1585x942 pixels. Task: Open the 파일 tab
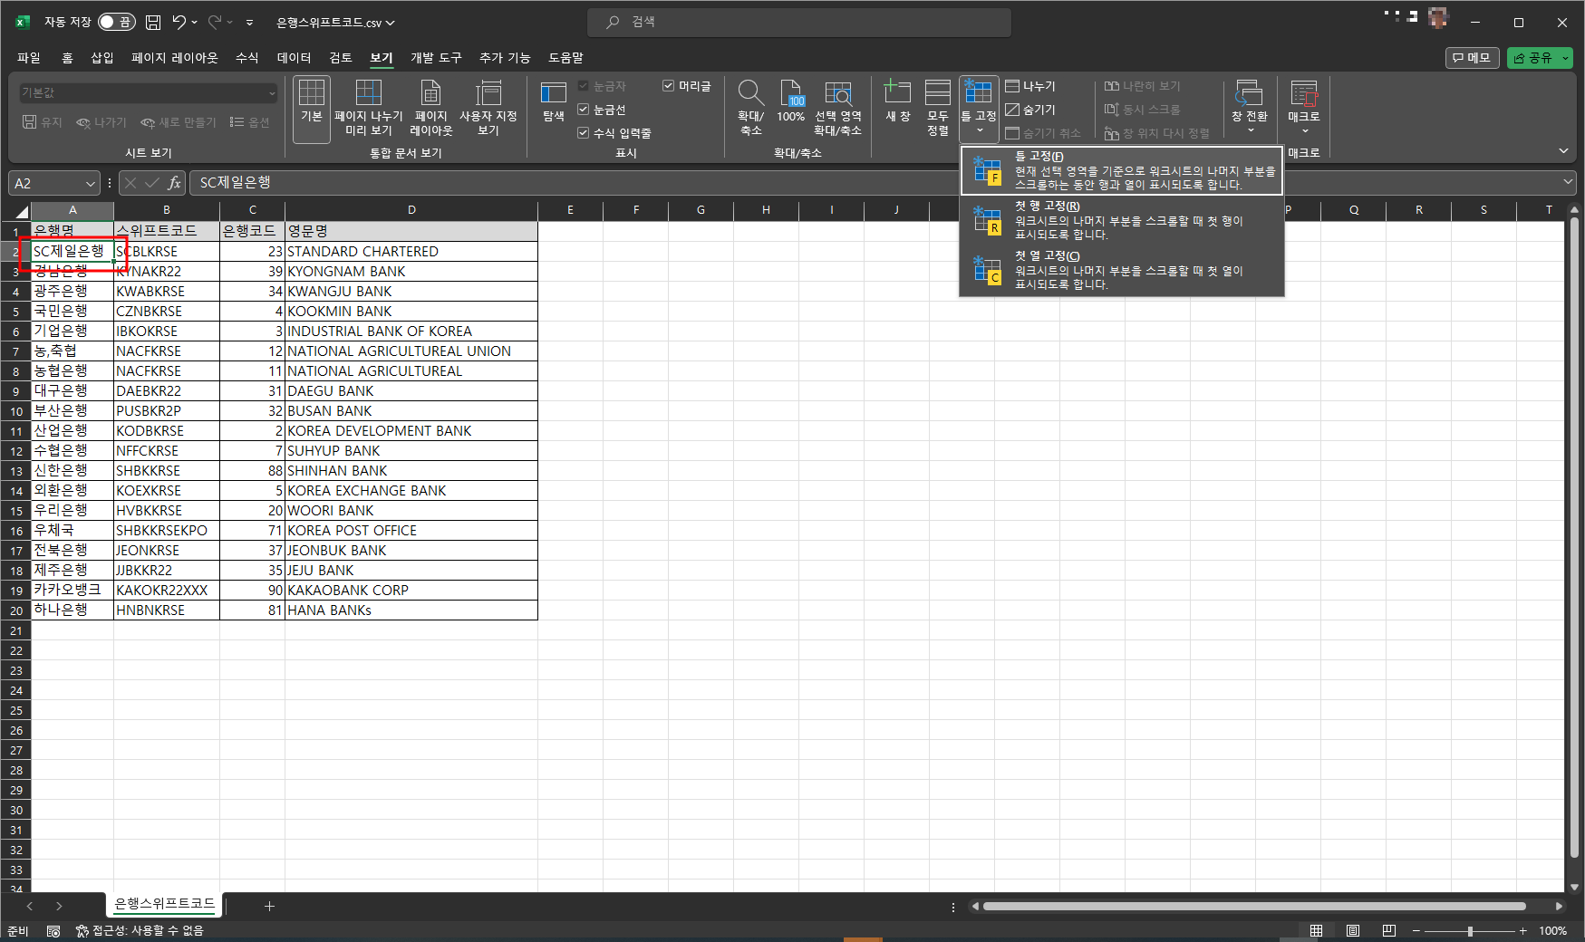click(x=29, y=58)
